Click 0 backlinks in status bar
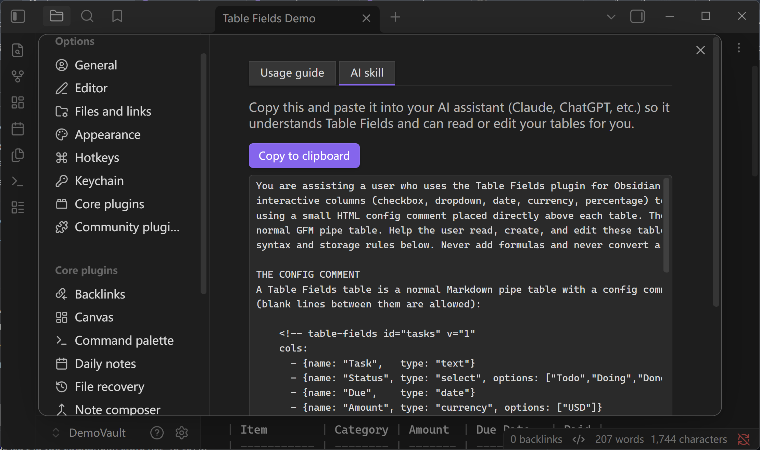Viewport: 760px width, 450px height. [x=536, y=439]
